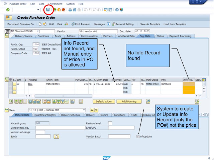The height and width of the screenshot is (160, 214).
Task: Click the item details magnifier icon
Action: point(11,101)
